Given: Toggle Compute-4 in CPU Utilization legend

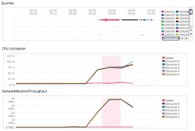Looking at the screenshot, I should 172,74.
